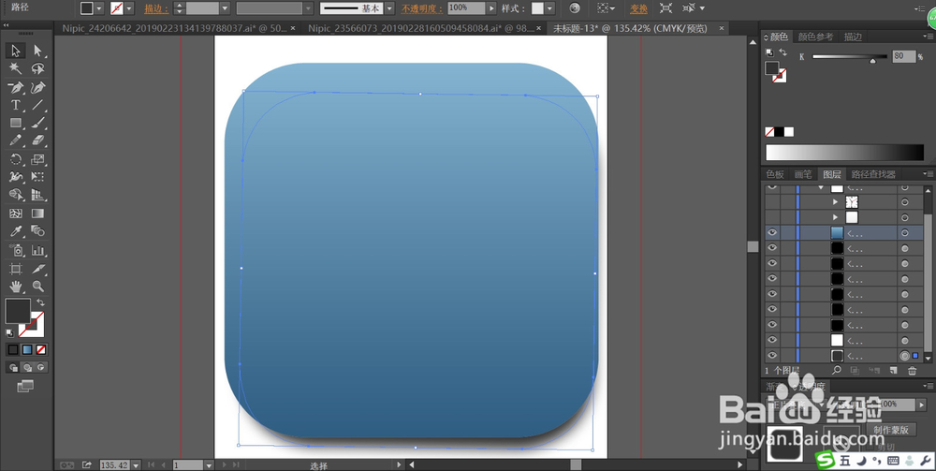Open Recolor Artwork from control bar

coord(575,8)
